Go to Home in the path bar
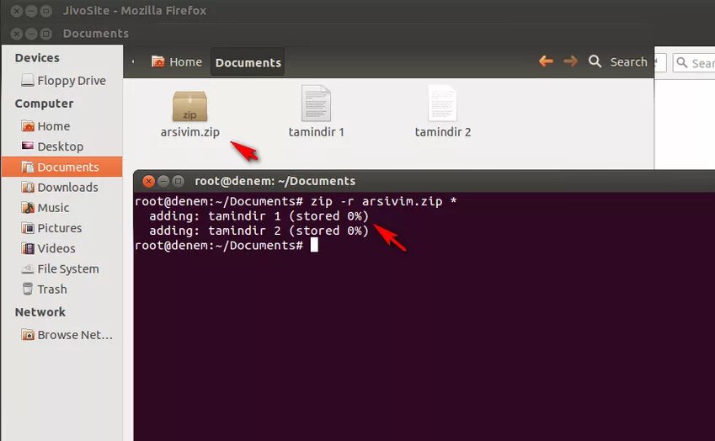The height and width of the screenshot is (441, 715). [x=177, y=62]
